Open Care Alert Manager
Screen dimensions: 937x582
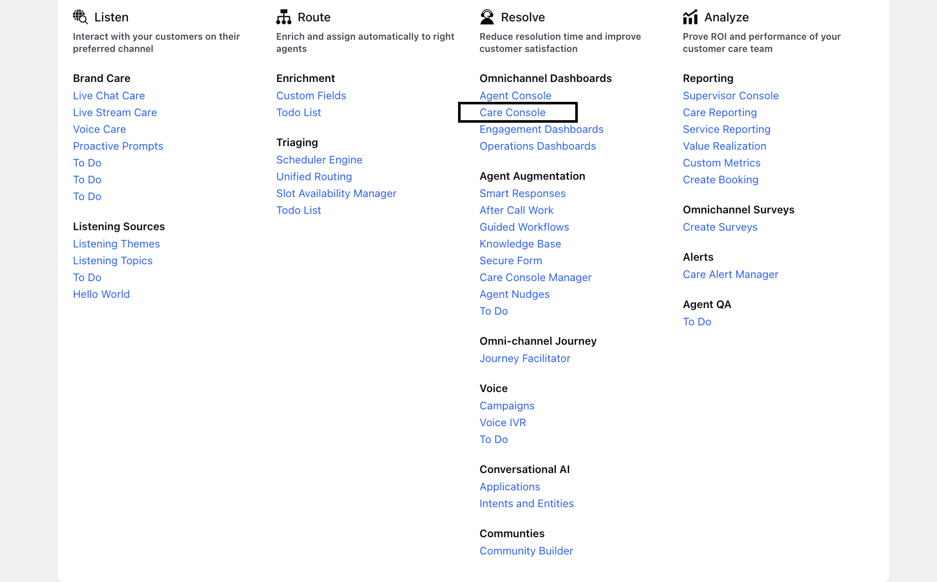[x=731, y=274]
